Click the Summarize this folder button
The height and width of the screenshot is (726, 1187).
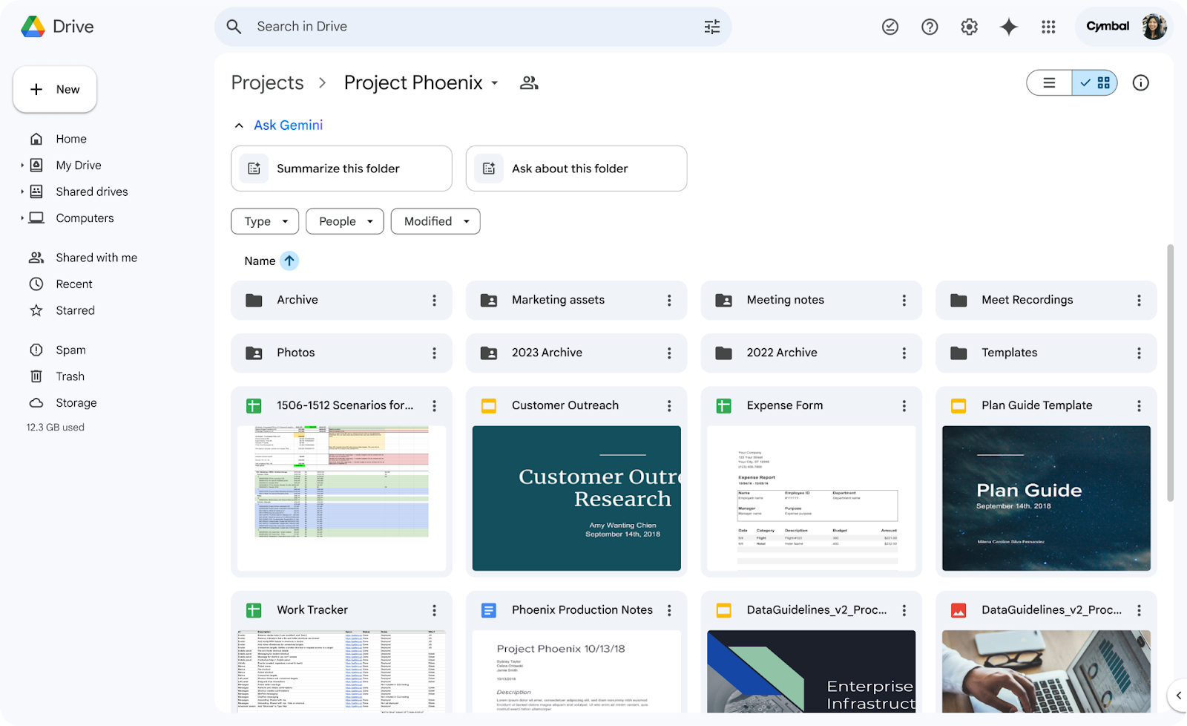[341, 169]
